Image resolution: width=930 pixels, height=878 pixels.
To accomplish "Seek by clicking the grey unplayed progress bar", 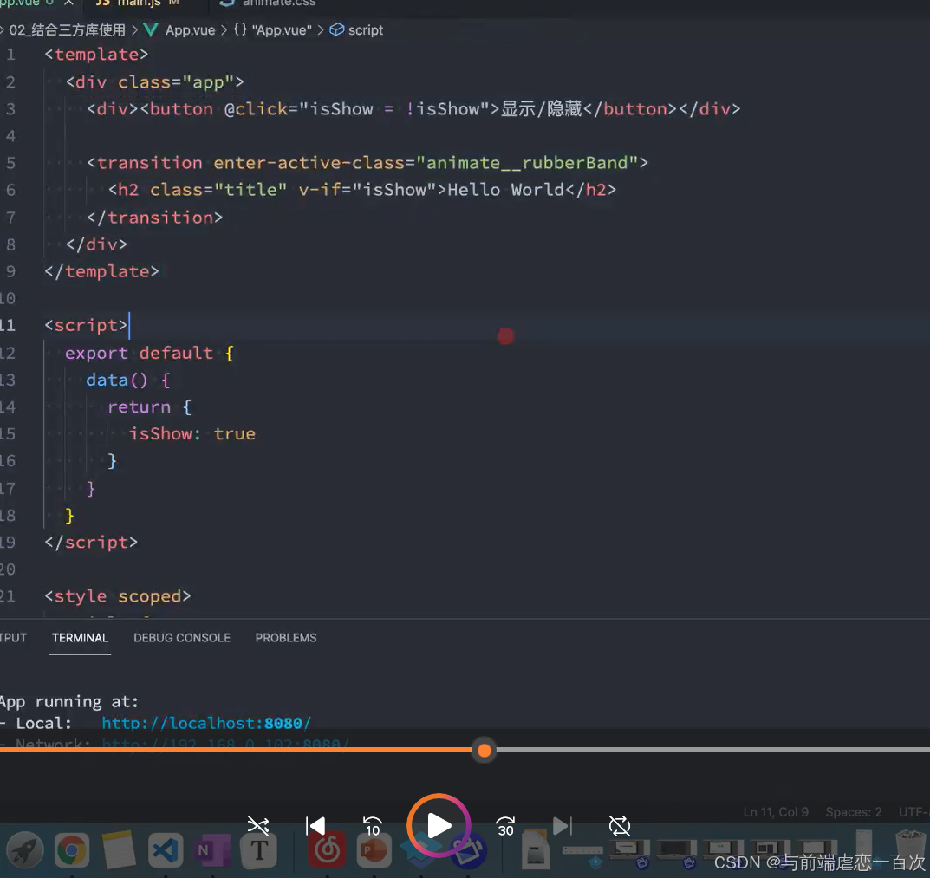I will tap(712, 750).
